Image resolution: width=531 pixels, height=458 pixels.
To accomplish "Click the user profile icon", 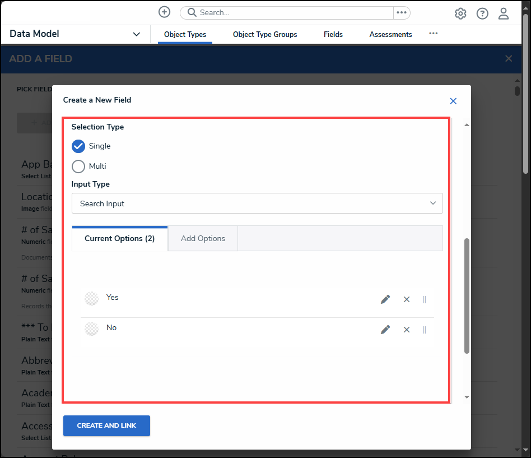I will [x=504, y=13].
